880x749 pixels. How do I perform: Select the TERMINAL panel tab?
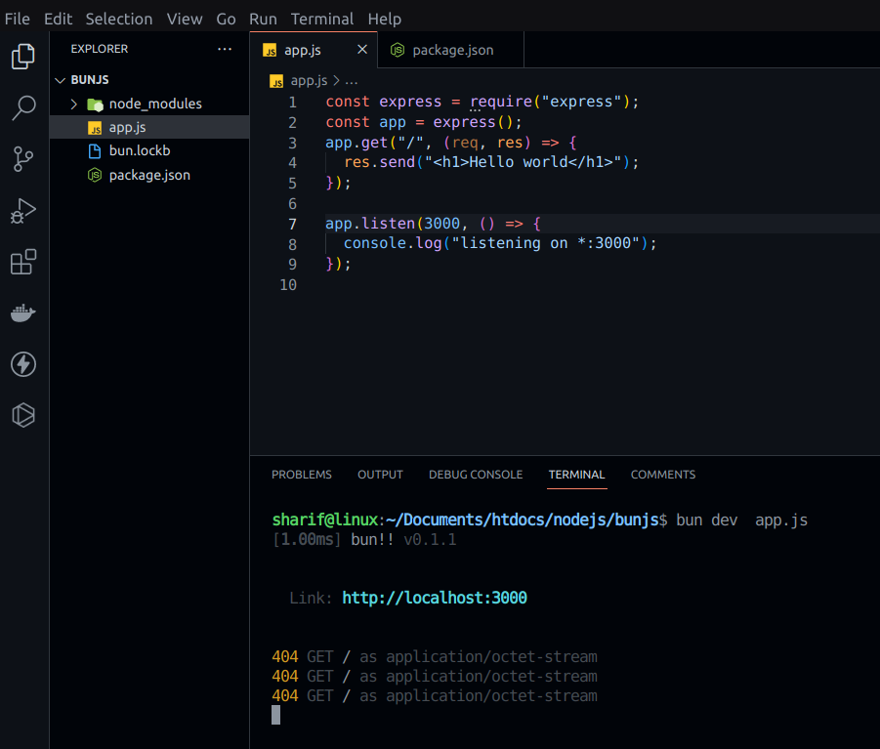pyautogui.click(x=576, y=475)
